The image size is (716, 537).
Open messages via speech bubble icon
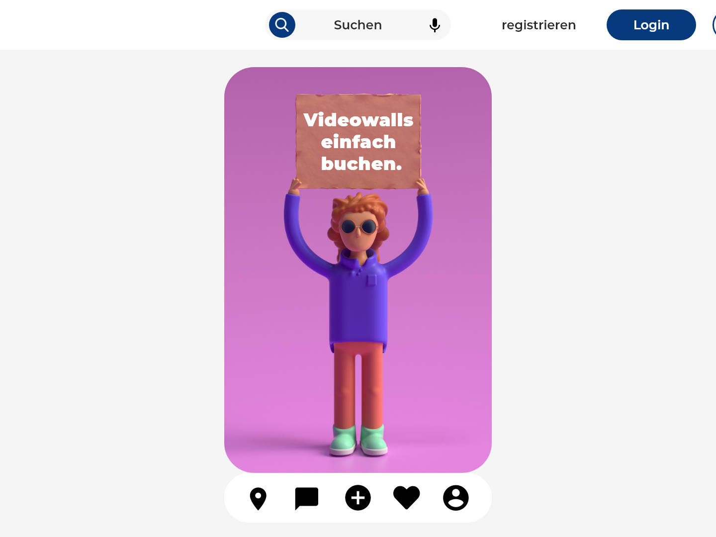click(x=307, y=499)
